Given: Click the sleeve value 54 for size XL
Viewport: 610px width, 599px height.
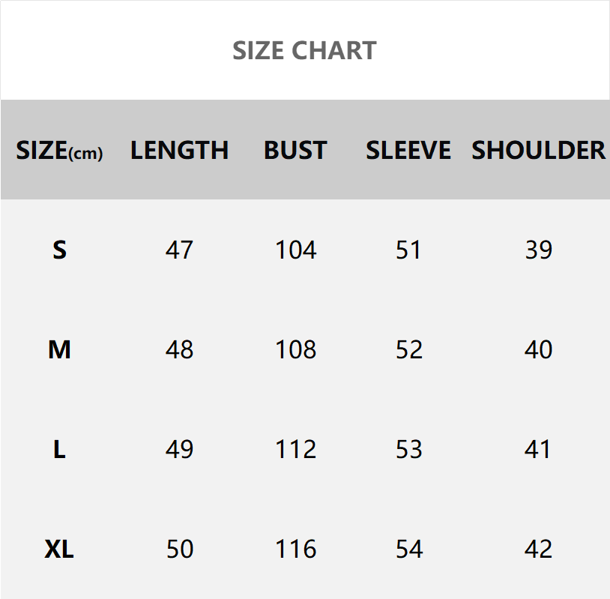Looking at the screenshot, I should pos(408,550).
